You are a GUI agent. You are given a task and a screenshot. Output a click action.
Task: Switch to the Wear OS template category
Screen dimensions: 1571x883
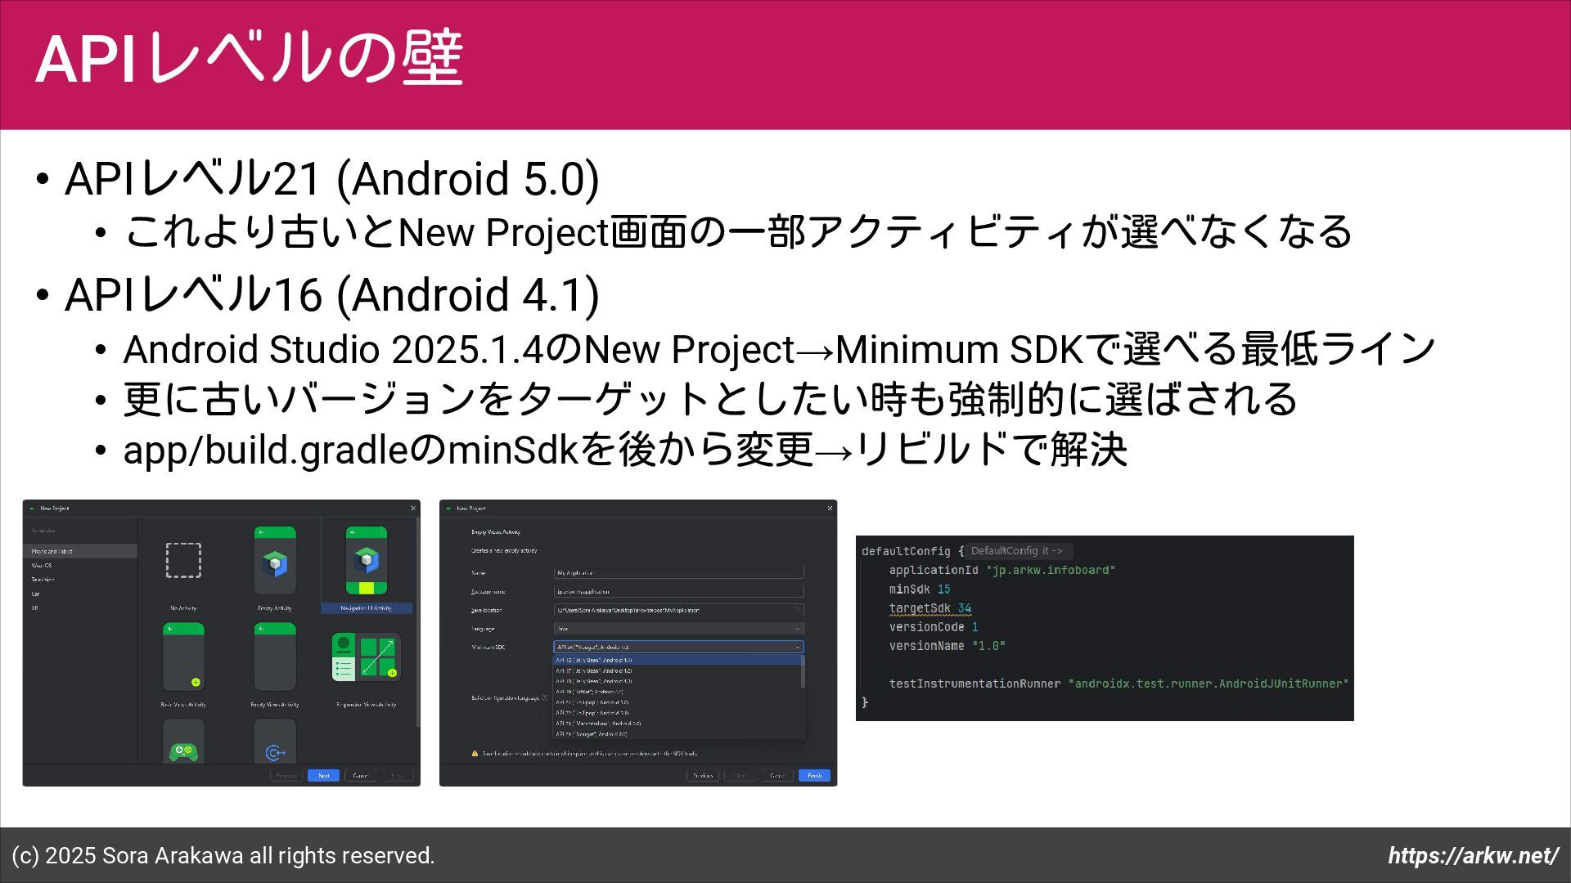point(42,566)
